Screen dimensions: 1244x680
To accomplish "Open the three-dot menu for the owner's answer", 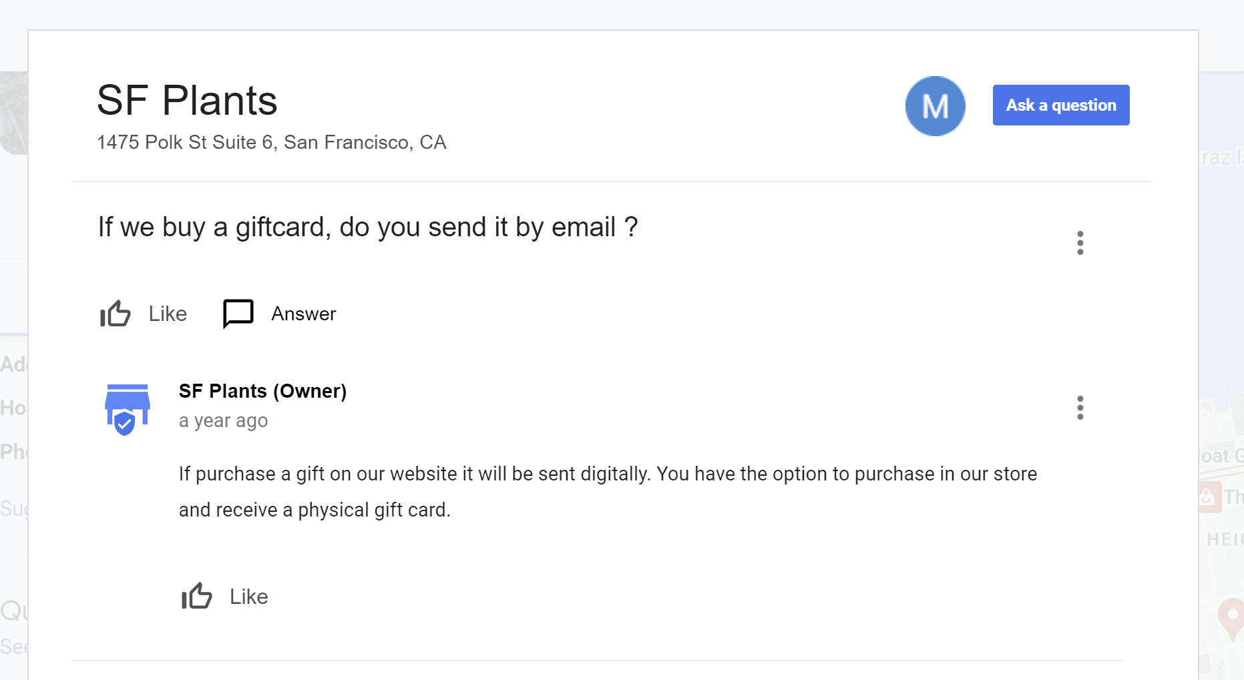I will tap(1080, 408).
